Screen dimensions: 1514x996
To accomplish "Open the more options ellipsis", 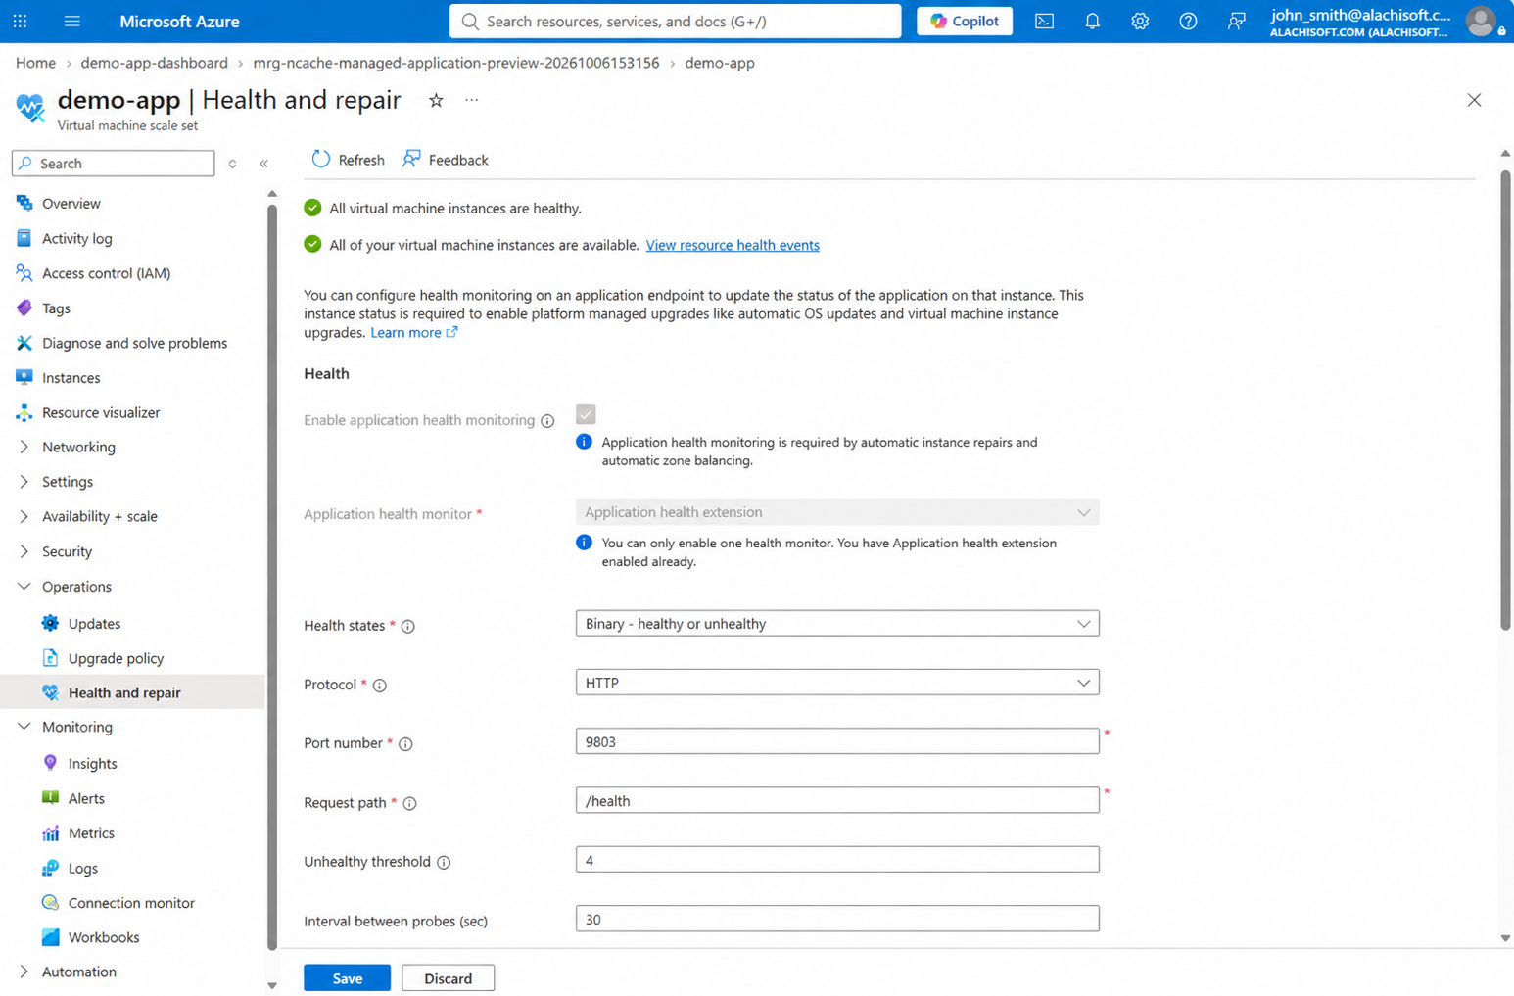I will click(x=472, y=100).
